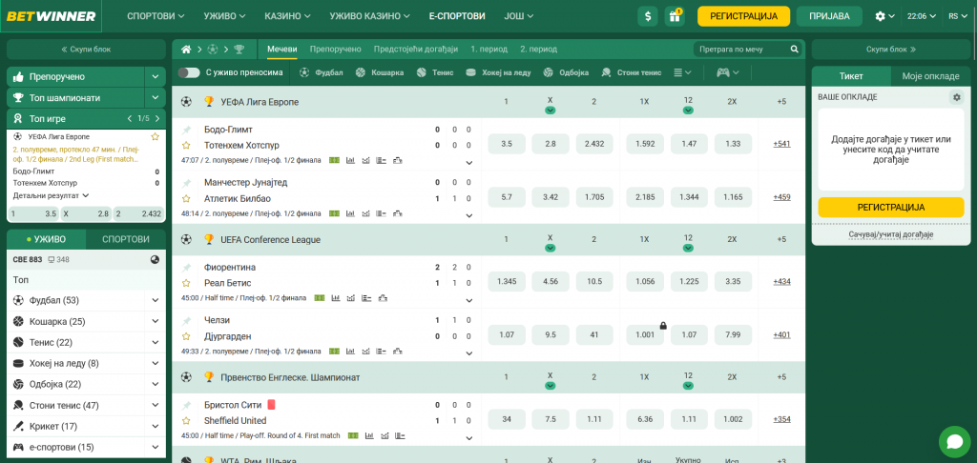The image size is (977, 463).
Task: Click Сачувај/учитај догађаје link
Action: (891, 234)
